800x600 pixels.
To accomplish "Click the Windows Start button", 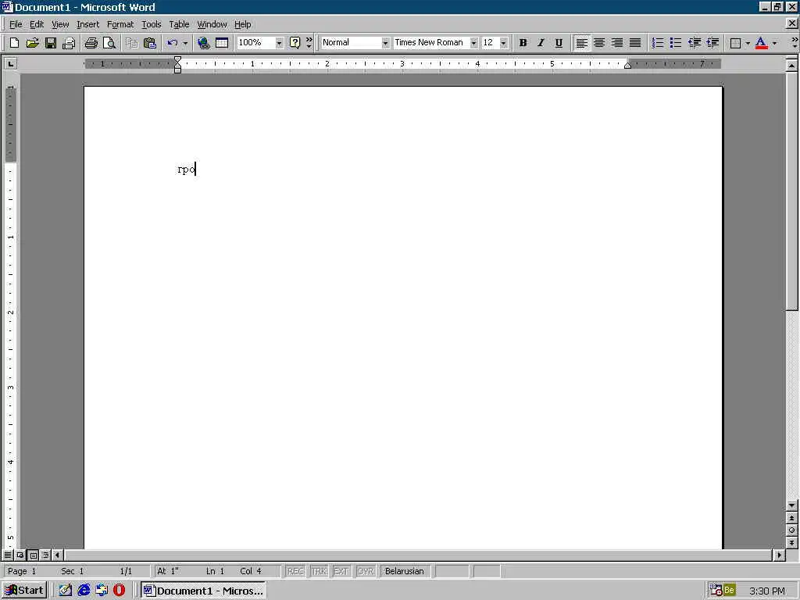I will pyautogui.click(x=24, y=591).
